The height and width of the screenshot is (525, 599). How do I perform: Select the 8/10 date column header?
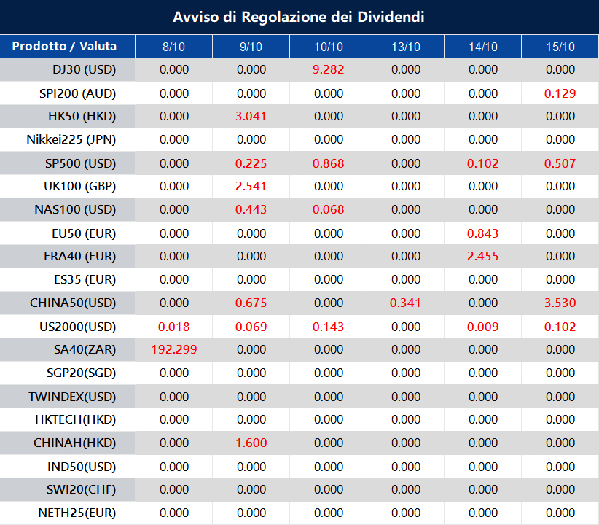point(174,47)
